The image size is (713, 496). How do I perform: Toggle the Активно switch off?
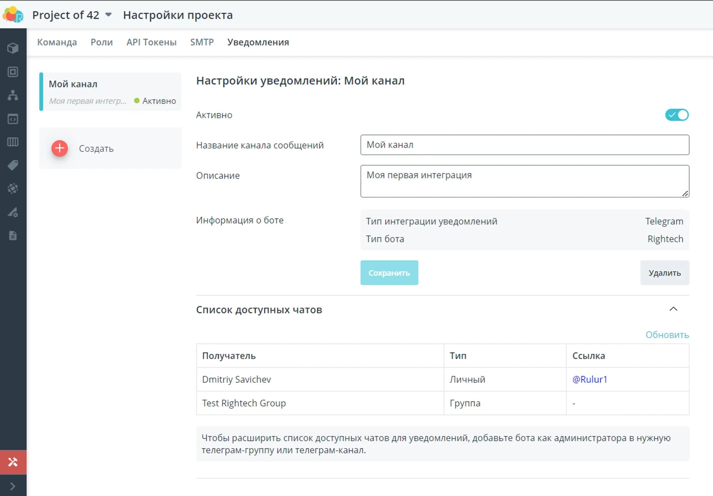(x=676, y=115)
